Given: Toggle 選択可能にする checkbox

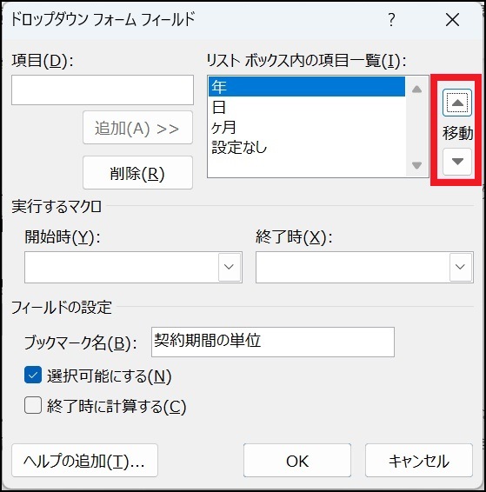Looking at the screenshot, I should coord(33,376).
